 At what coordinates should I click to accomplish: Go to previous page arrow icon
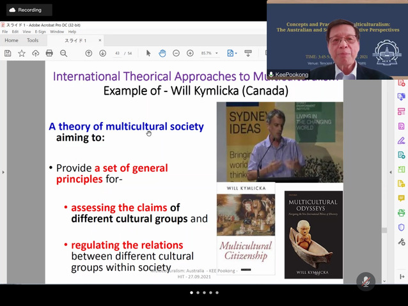(89, 53)
